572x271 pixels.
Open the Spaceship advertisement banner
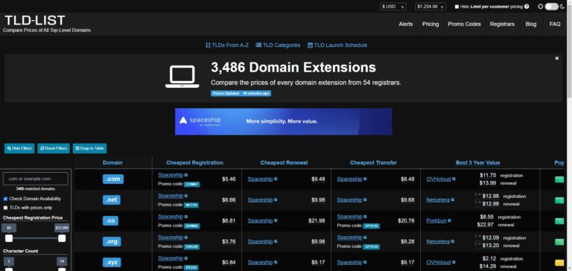(x=284, y=121)
